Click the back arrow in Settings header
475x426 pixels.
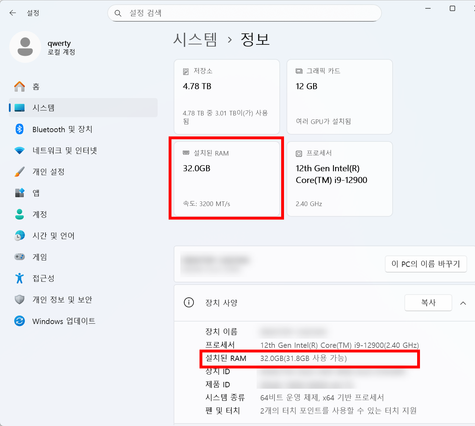[13, 13]
